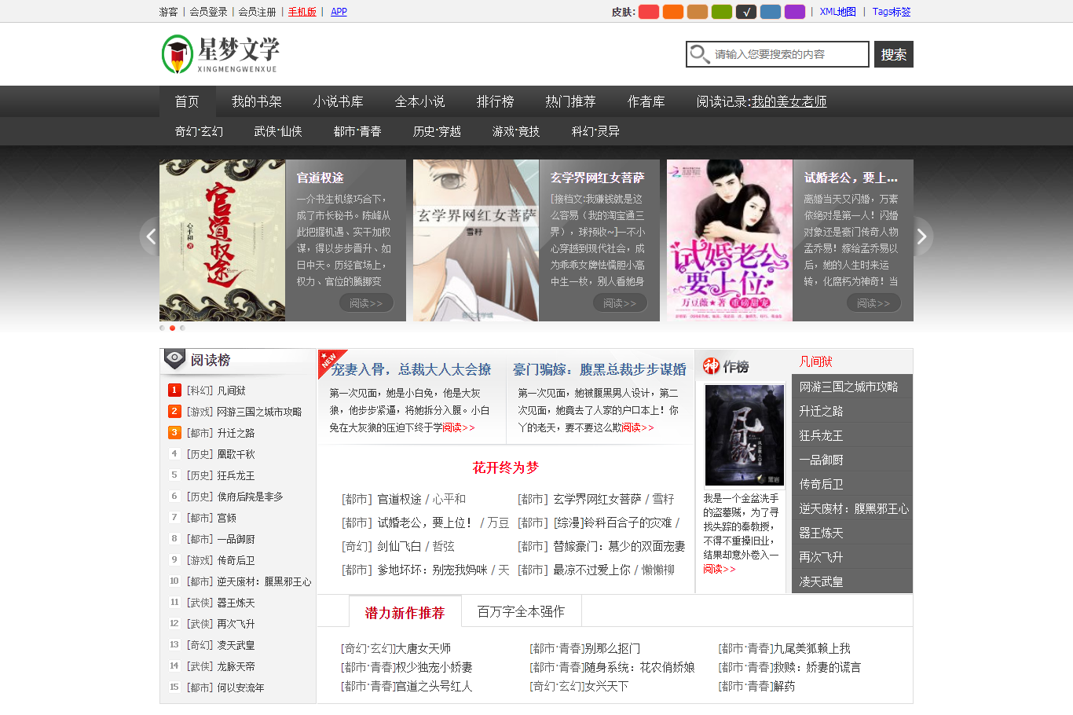Choose the green skin color swatch
The height and width of the screenshot is (715, 1073).
point(722,12)
